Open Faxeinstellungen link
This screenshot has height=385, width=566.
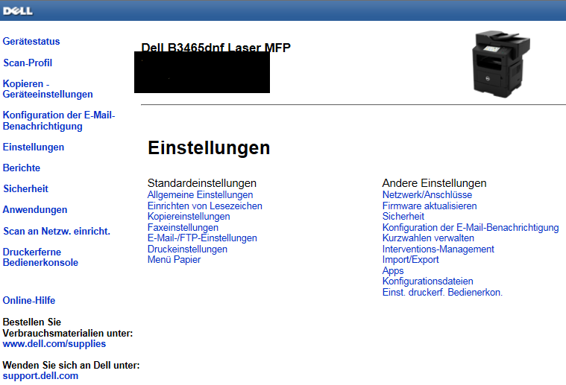point(183,227)
